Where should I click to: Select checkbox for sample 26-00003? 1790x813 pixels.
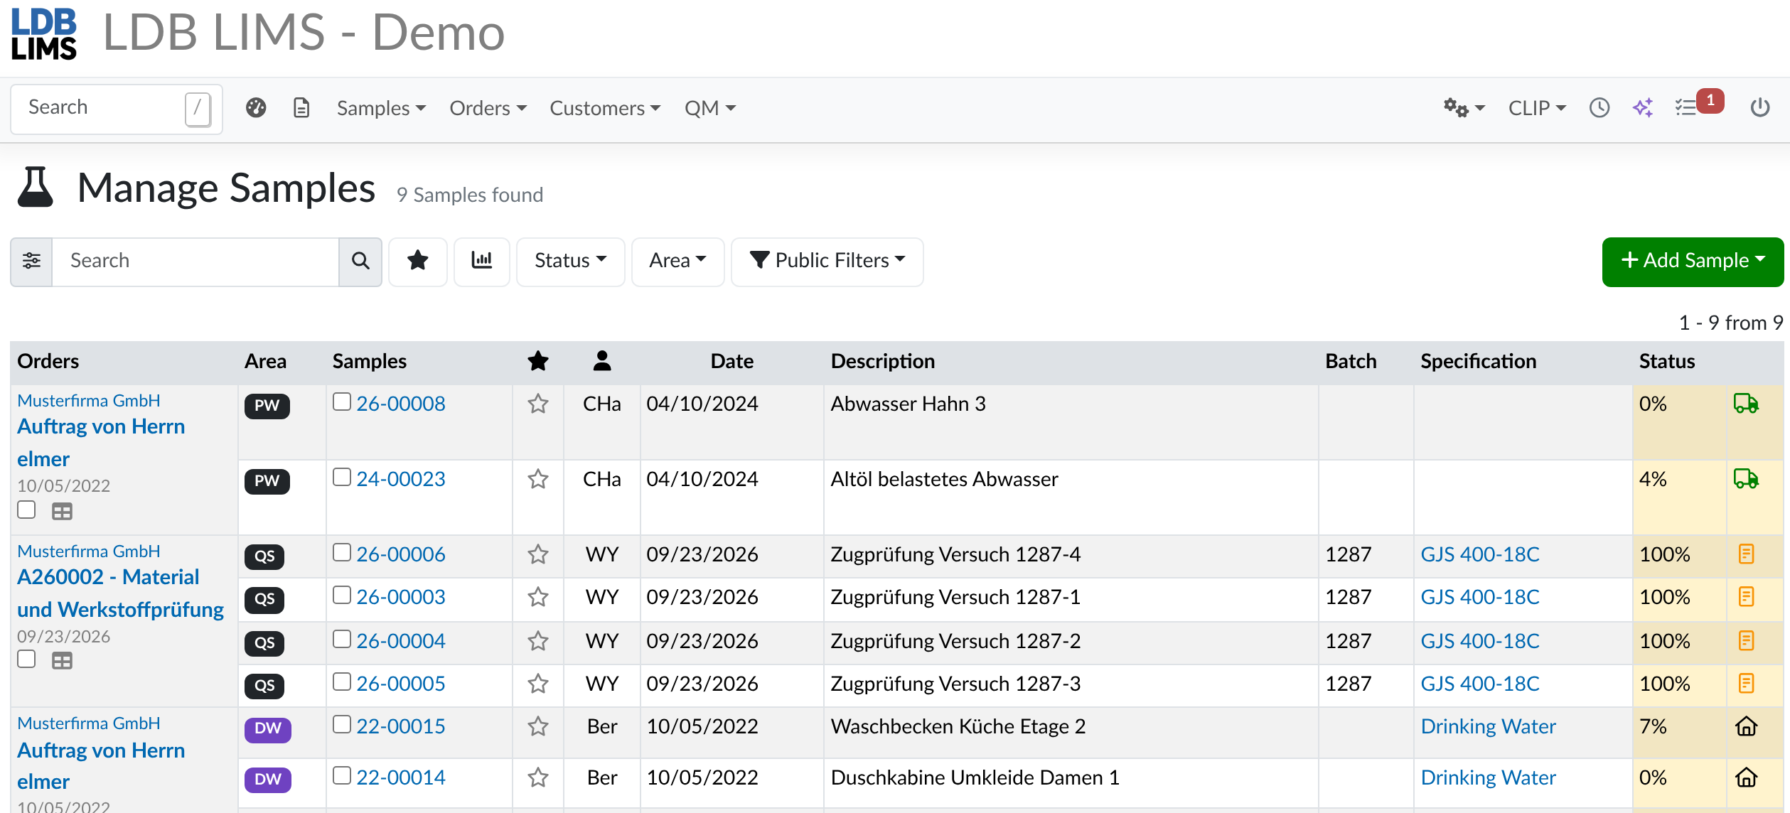click(x=342, y=595)
